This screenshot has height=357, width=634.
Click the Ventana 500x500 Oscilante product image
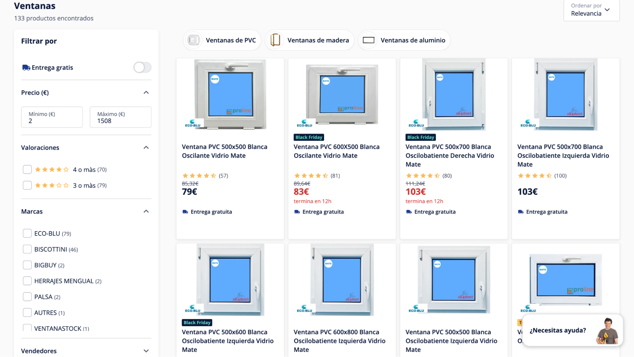click(x=230, y=94)
